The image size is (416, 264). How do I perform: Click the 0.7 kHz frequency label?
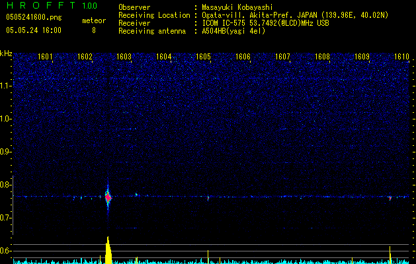(x=5, y=218)
